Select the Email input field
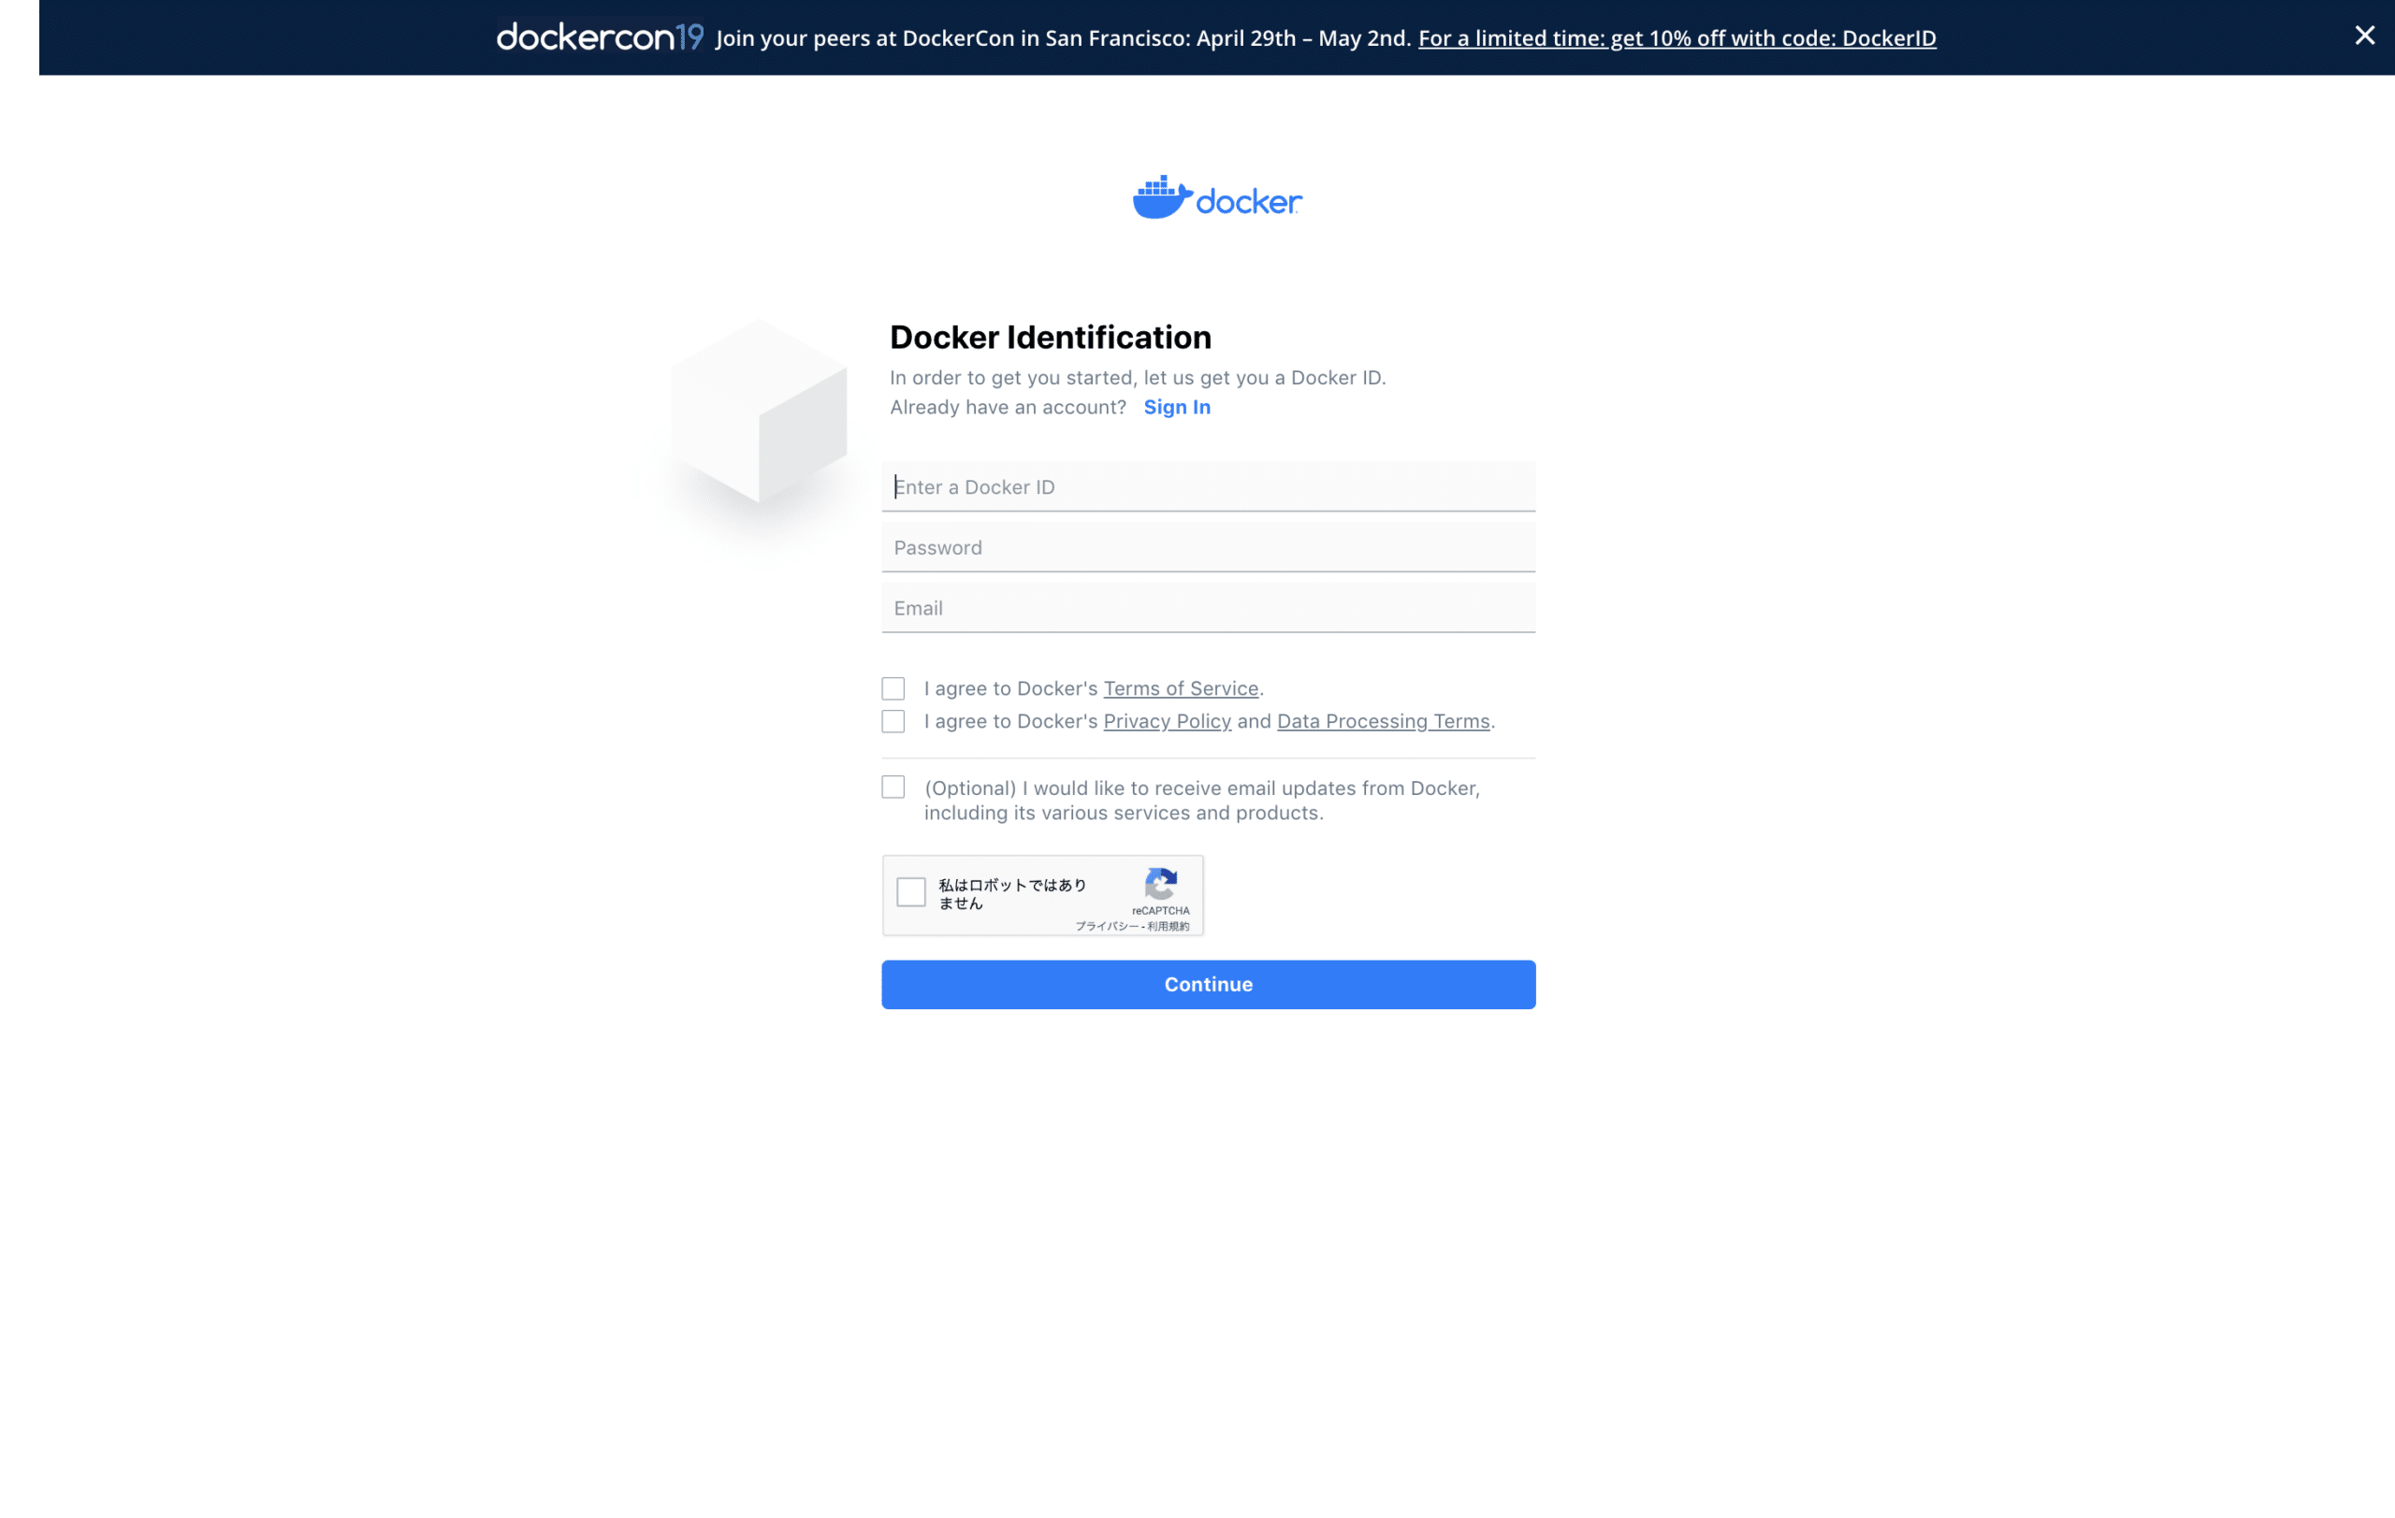 pos(1208,607)
